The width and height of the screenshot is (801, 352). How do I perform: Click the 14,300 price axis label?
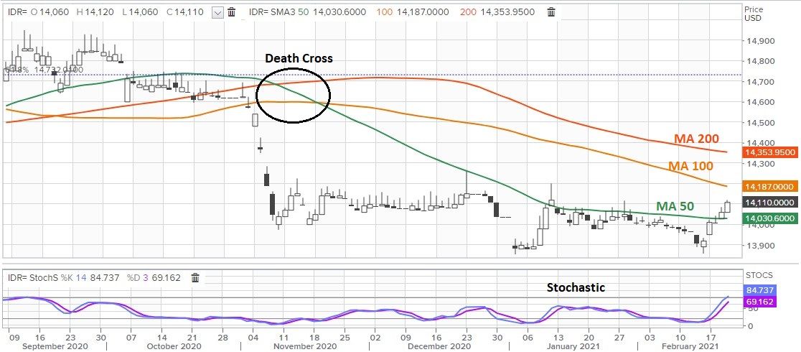pos(761,164)
